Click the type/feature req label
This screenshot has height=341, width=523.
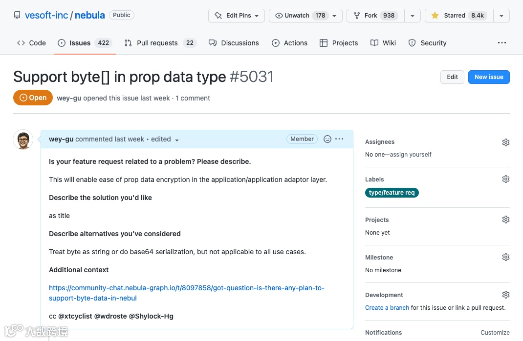click(x=392, y=193)
